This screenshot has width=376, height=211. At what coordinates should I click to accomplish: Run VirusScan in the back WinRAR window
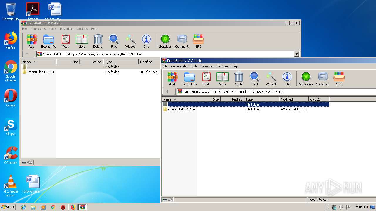pyautogui.click(x=165, y=42)
